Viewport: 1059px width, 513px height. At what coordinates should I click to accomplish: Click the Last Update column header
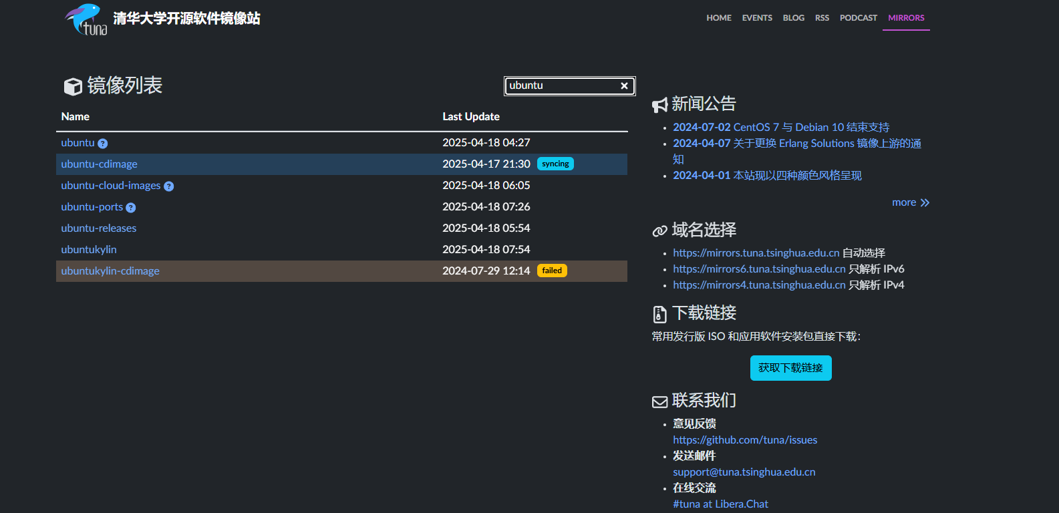coord(471,117)
